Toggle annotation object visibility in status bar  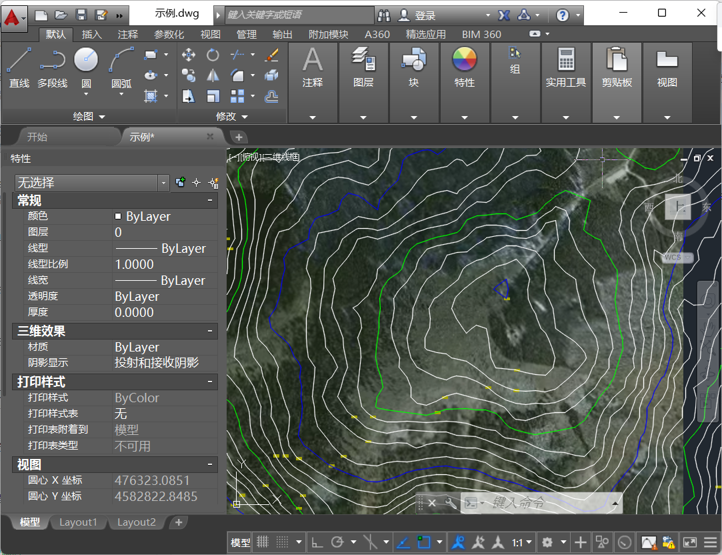458,542
